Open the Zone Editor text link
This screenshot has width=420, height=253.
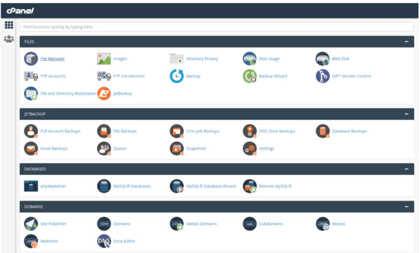(x=124, y=241)
